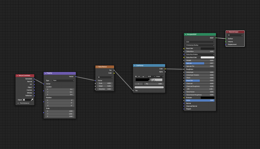Click the Alpha slider on Principled BSDF
Image resolution: width=260 pixels, height=149 pixels.
pyautogui.click(x=200, y=101)
